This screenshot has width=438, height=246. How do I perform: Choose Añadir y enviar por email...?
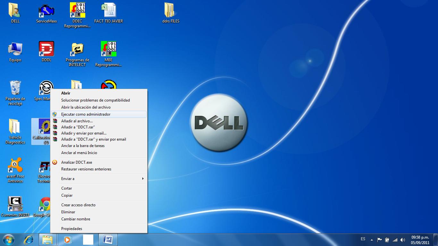point(99,133)
